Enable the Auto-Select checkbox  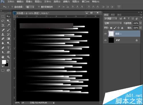click(12, 7)
